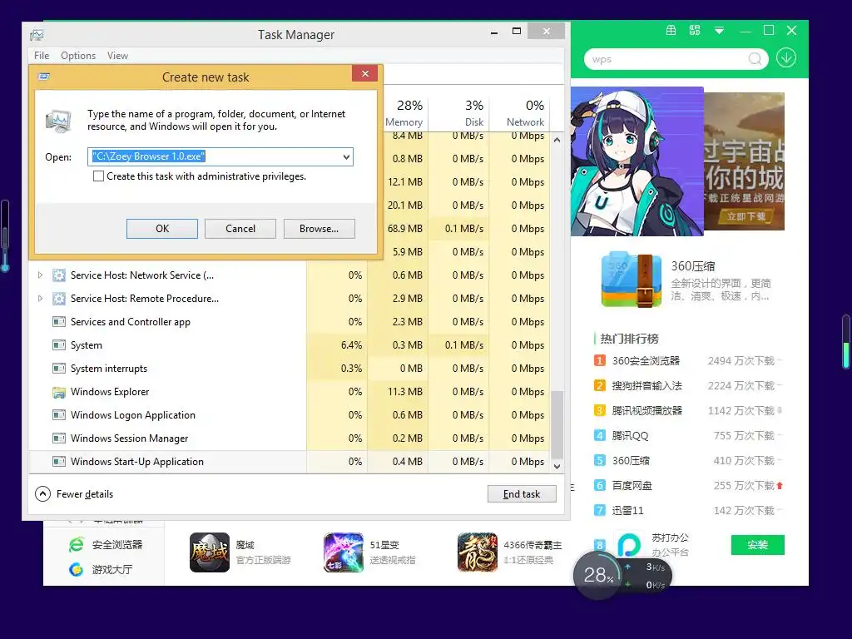Install 苏打办公 with 安装 button
Image resolution: width=852 pixels, height=639 pixels.
757,545
